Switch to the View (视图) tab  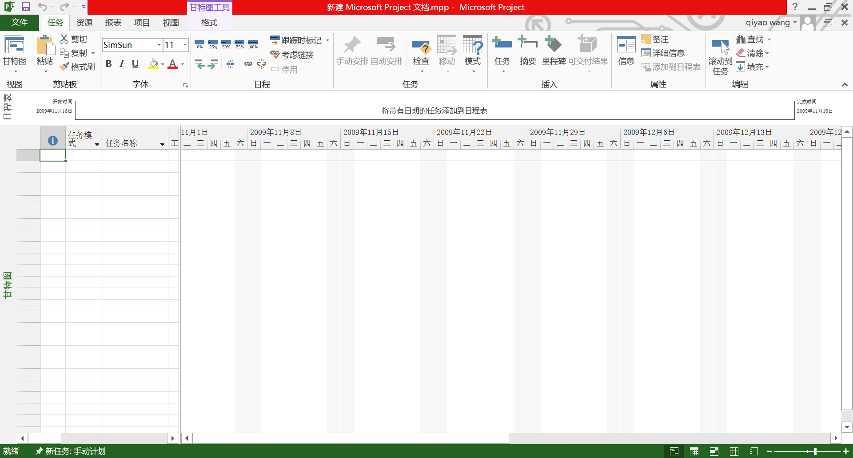coord(171,23)
